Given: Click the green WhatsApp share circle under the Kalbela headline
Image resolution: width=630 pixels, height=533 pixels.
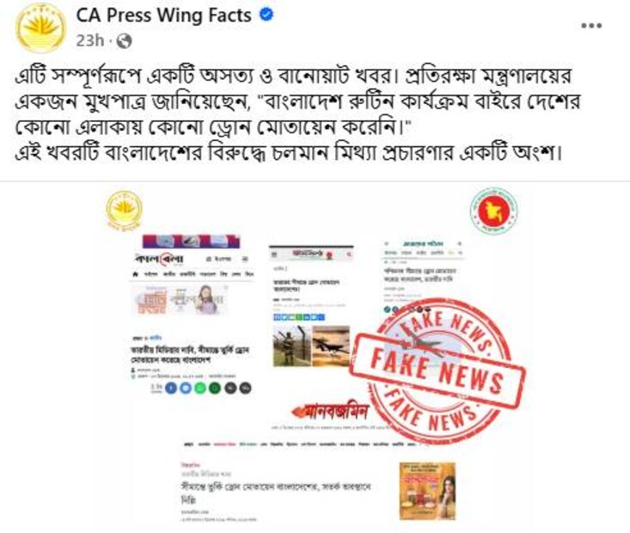Looking at the screenshot, I should [x=200, y=388].
